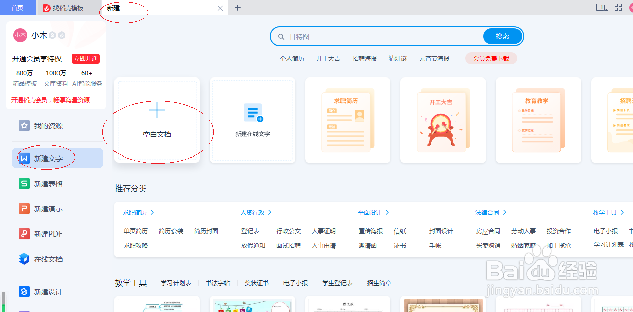The width and height of the screenshot is (633, 312).
Task: Click the 招聘海报 suggestion link
Action: (x=365, y=59)
